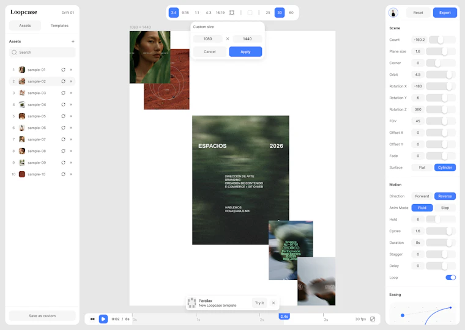This screenshot has width=465, height=330.
Task: Open the custom size crop icon
Action: click(232, 12)
